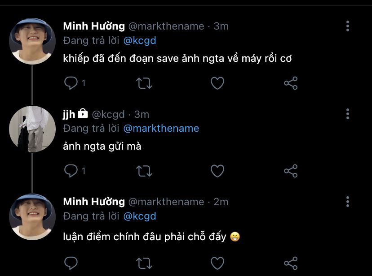
Task: Click Minh Hường's avatar on first tweet
Action: point(32,42)
